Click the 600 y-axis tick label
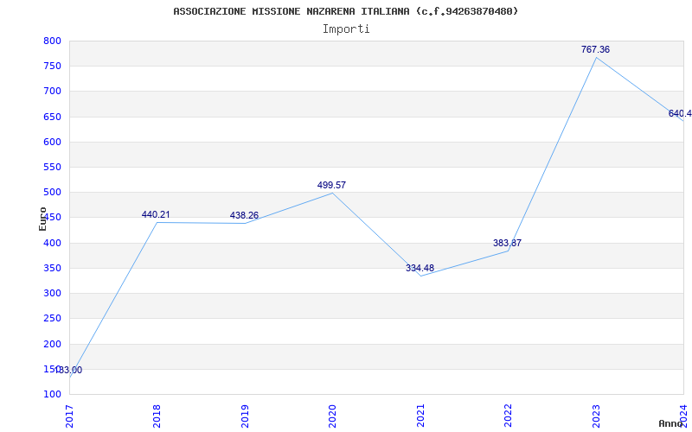 point(52,142)
